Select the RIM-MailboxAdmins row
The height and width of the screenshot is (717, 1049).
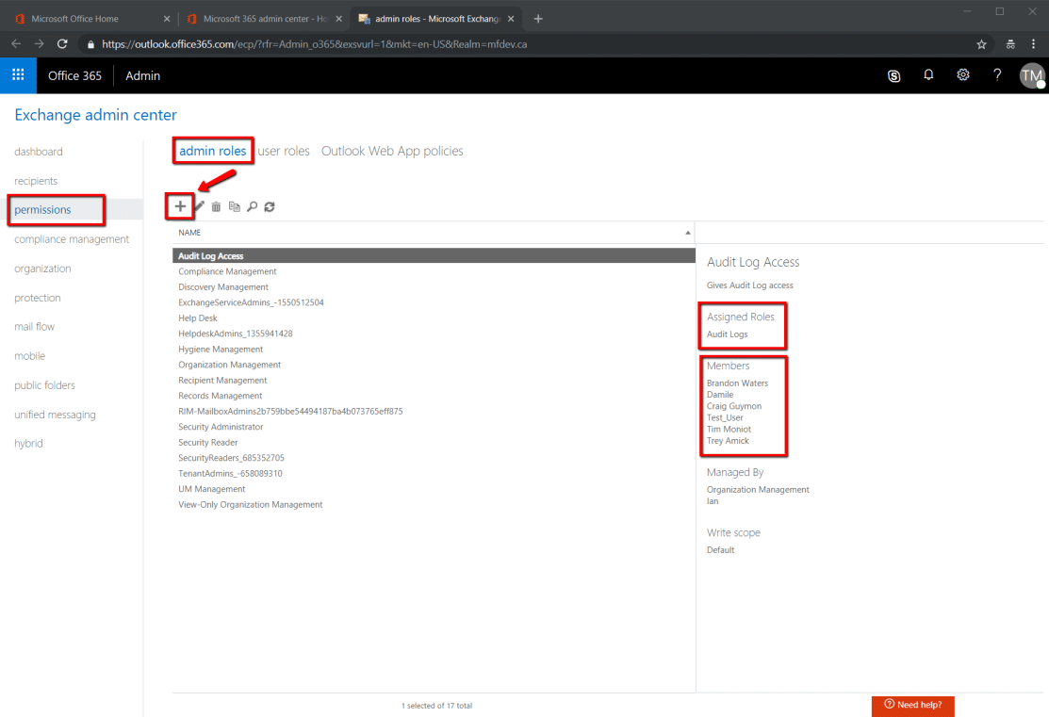click(434, 412)
